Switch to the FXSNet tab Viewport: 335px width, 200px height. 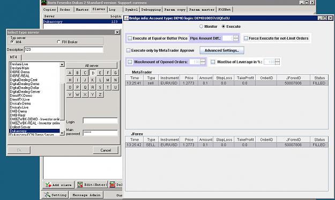click(225, 10)
